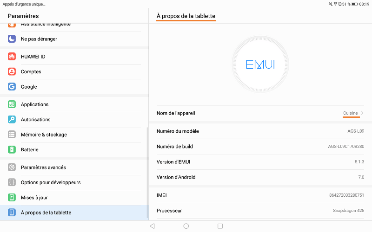Select À propos de la tablette entry
This screenshot has height=232, width=372.
(74, 213)
